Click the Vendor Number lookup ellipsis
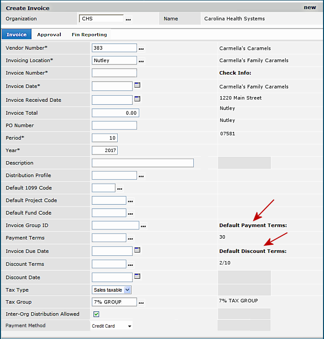 [141, 48]
